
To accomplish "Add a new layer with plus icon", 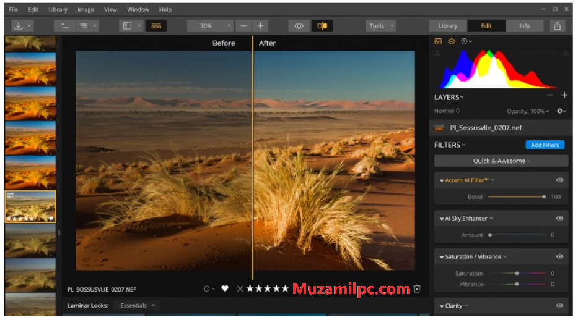I will coord(564,95).
